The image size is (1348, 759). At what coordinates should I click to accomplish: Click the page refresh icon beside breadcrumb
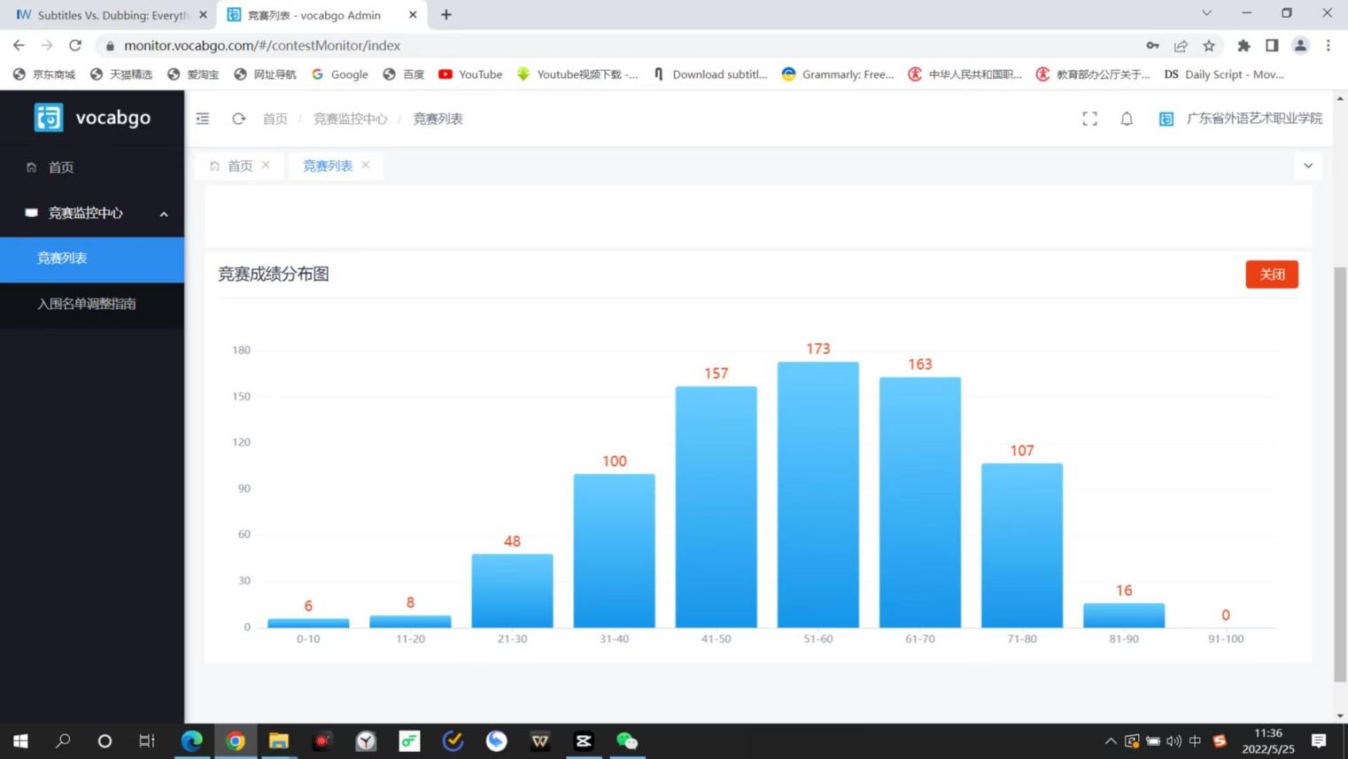coord(238,119)
